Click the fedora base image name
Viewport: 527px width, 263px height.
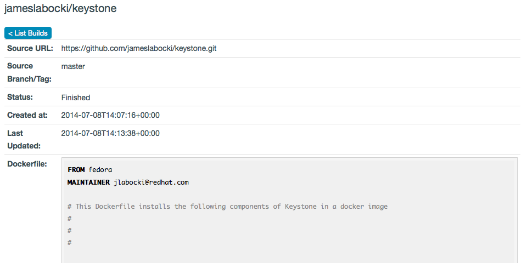pyautogui.click(x=100, y=170)
